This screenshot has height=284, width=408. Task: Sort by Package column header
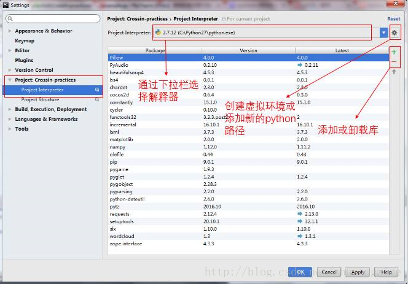pyautogui.click(x=155, y=50)
